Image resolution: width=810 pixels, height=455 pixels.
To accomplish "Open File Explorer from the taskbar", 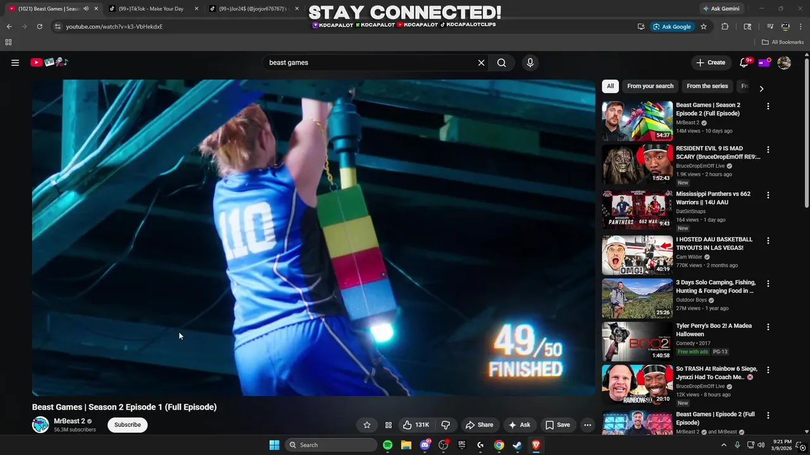I will (406, 445).
